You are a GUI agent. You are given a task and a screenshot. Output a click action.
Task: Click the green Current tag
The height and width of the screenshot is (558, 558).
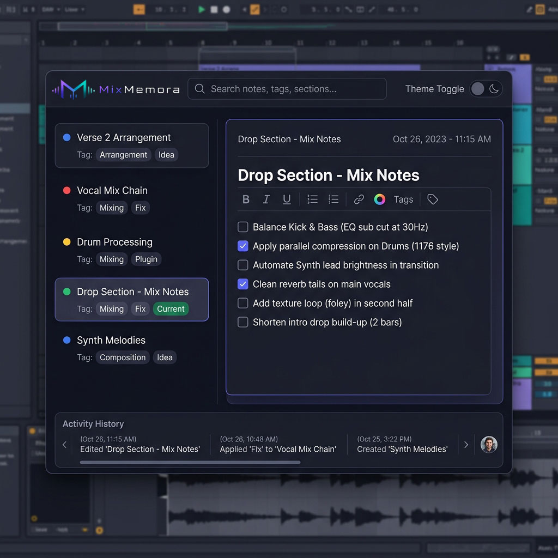171,309
